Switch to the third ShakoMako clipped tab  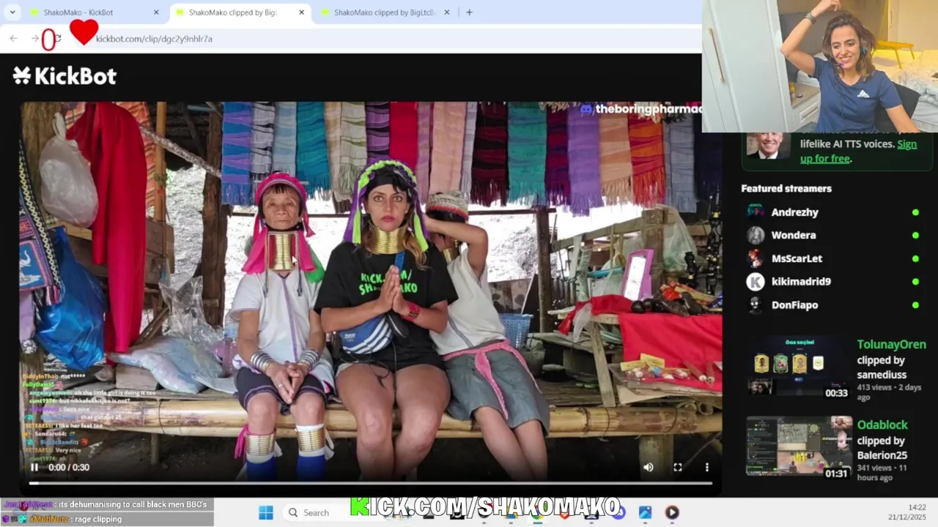[385, 12]
